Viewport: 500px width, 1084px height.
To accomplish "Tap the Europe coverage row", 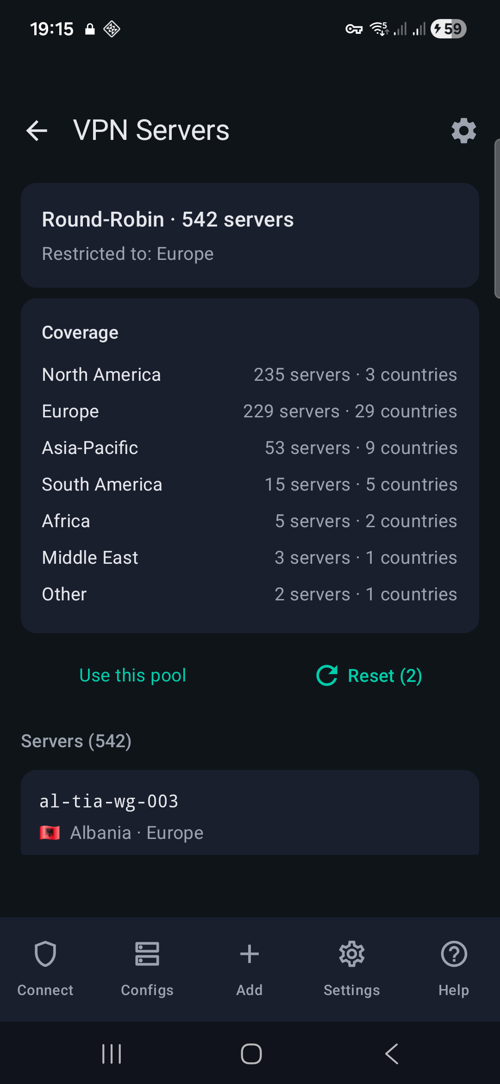I will pyautogui.click(x=250, y=411).
